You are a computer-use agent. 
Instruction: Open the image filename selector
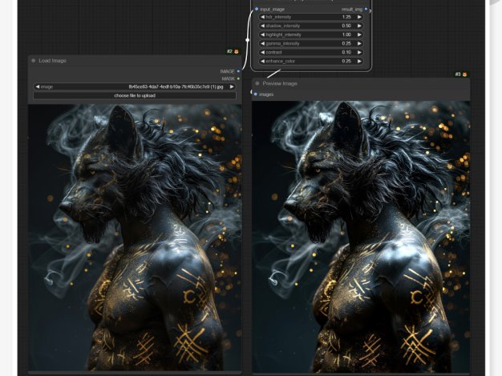point(135,86)
